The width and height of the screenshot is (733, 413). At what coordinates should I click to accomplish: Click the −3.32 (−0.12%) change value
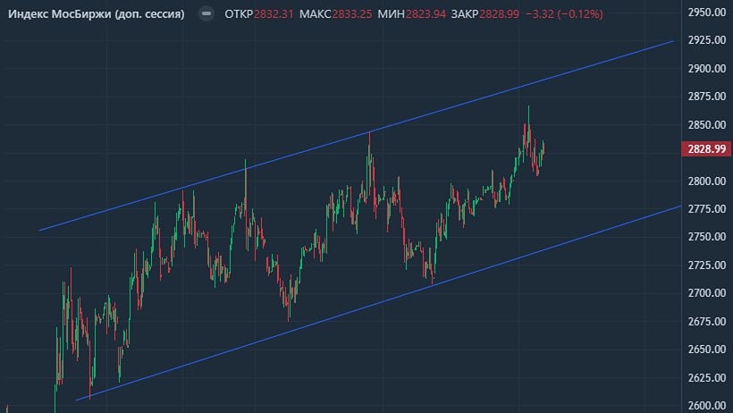tap(564, 14)
